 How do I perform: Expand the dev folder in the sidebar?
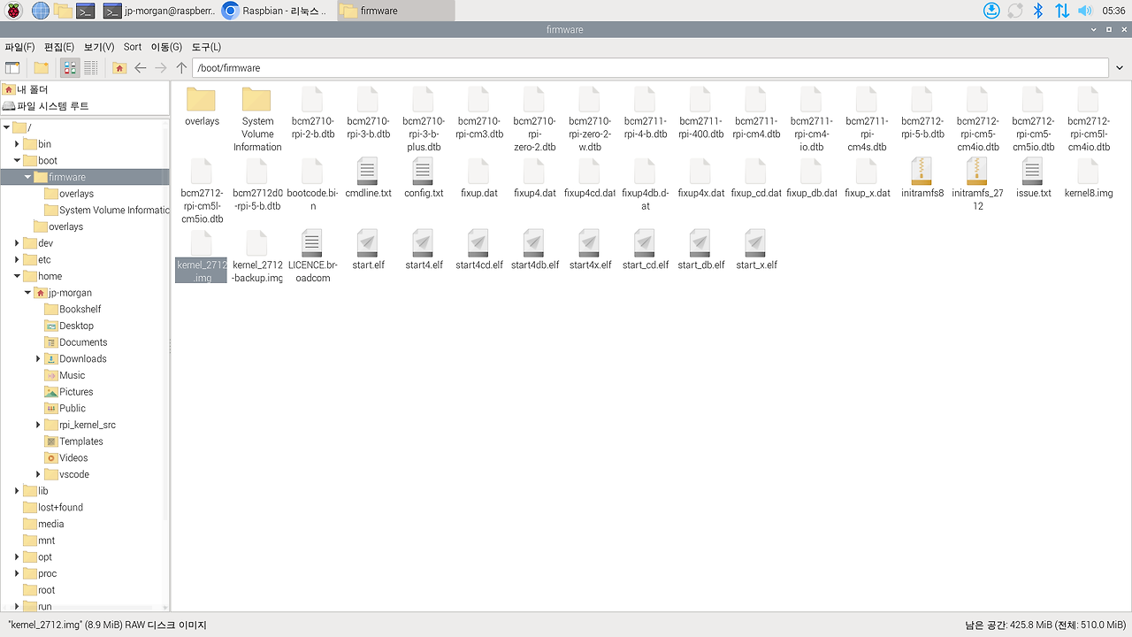[16, 242]
